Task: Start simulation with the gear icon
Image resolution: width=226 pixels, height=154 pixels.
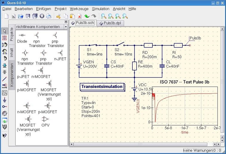Action: pyautogui.click(x=4, y=113)
